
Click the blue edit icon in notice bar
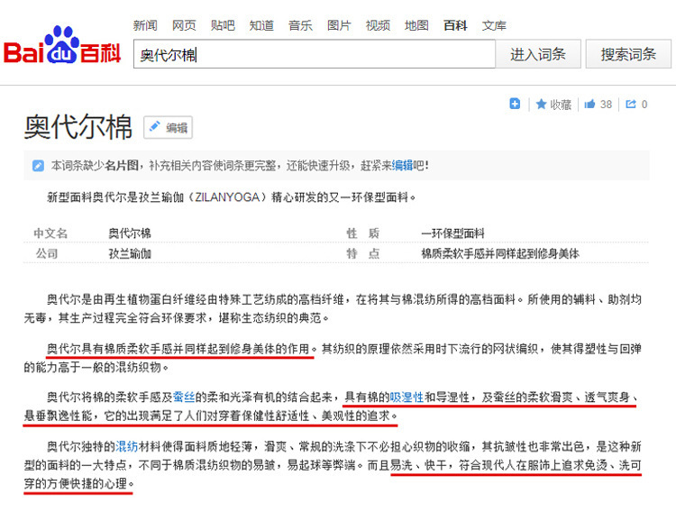(38, 166)
